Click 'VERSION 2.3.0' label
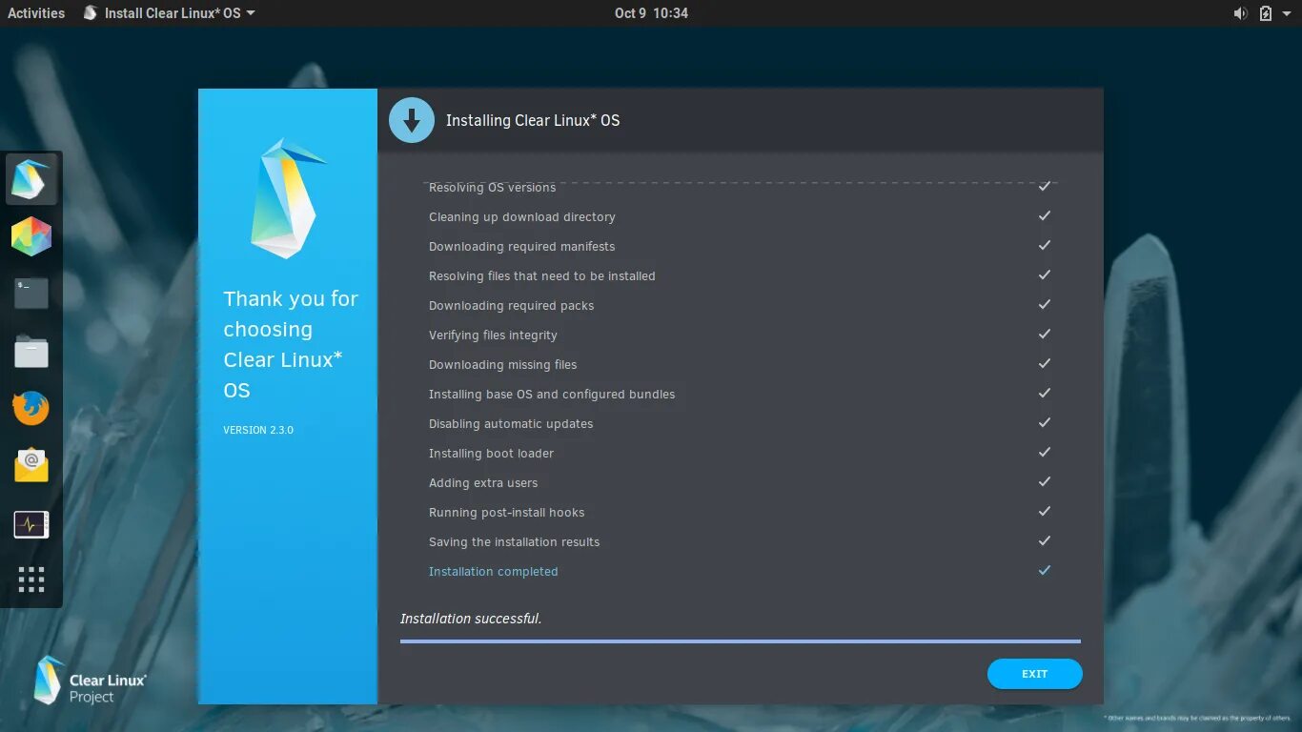1302x732 pixels. pyautogui.click(x=258, y=430)
